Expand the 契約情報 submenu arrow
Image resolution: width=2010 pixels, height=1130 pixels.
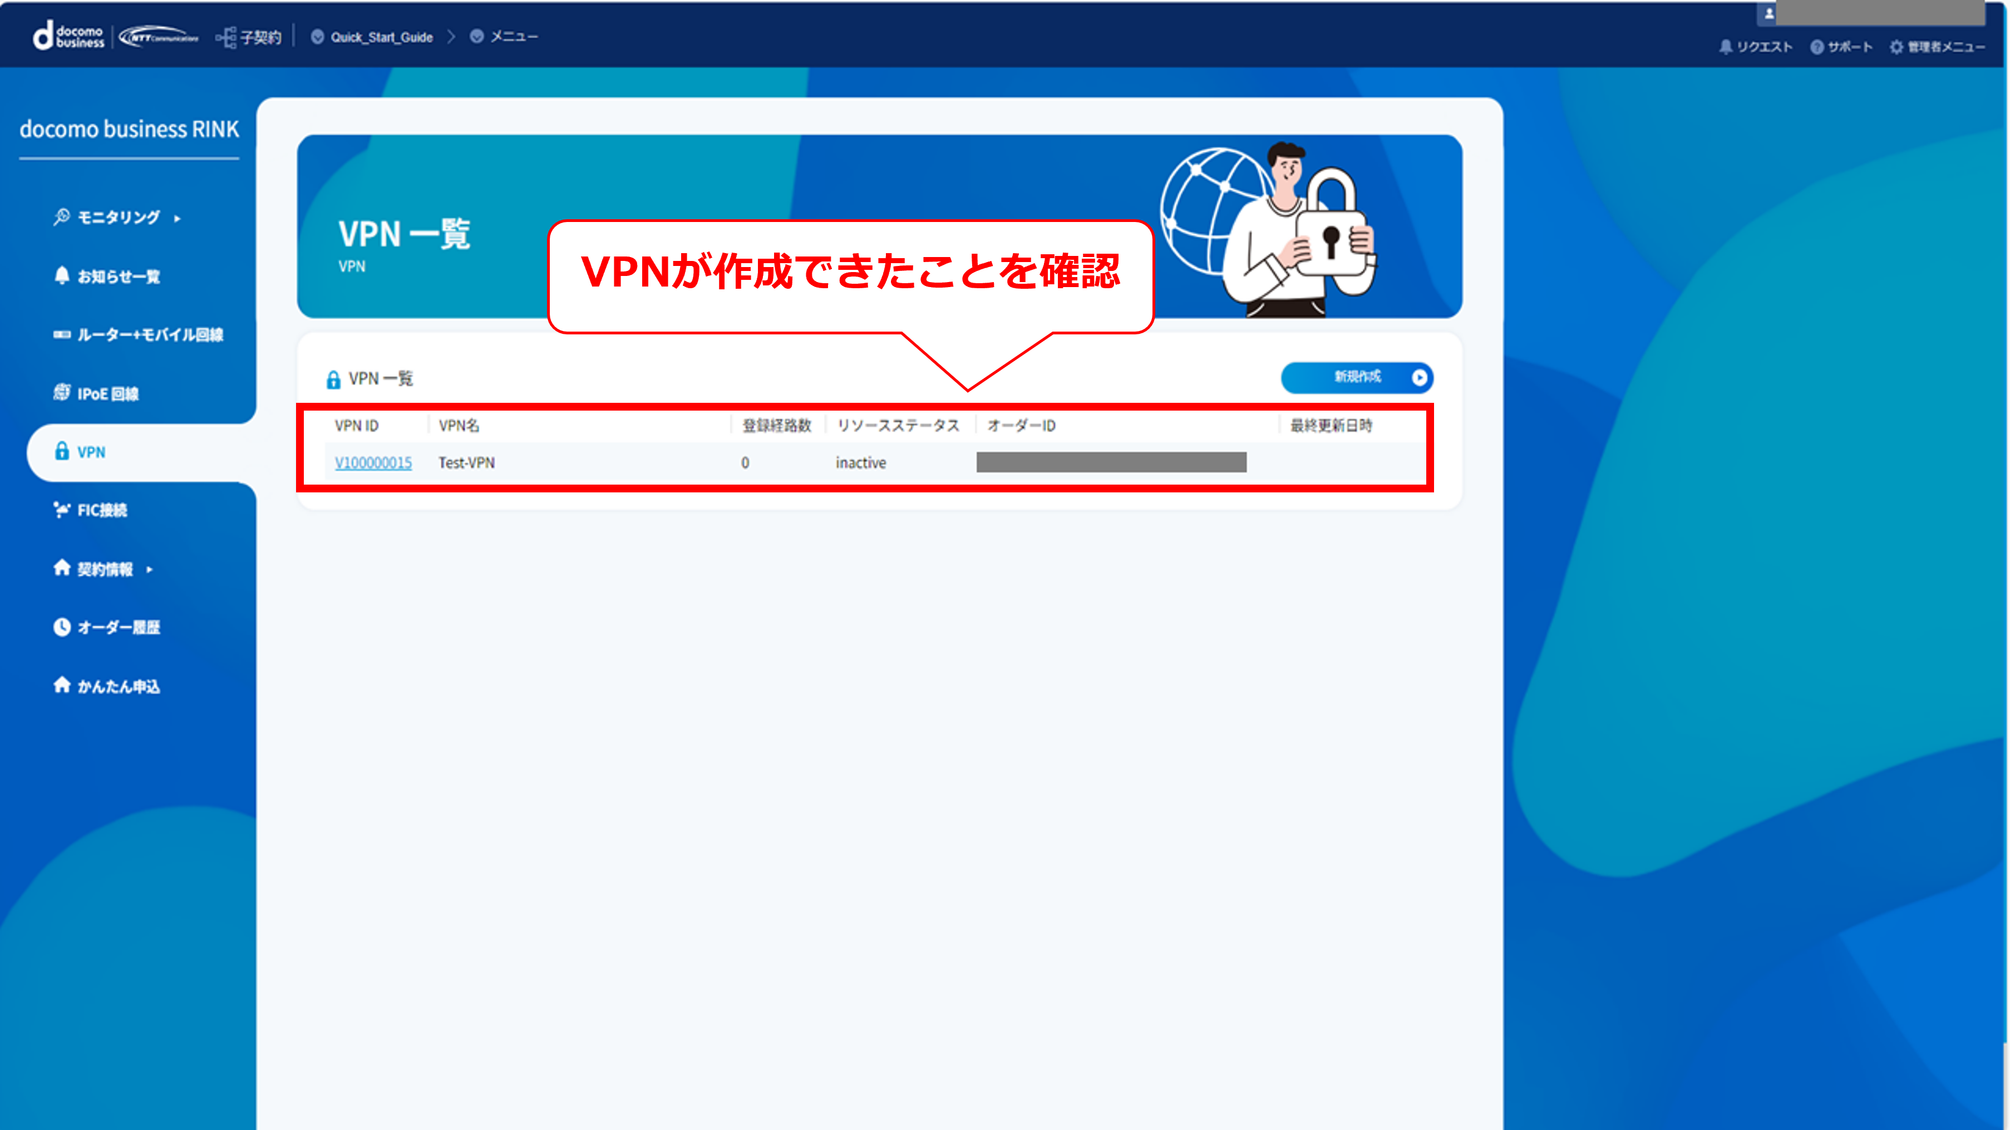point(149,570)
